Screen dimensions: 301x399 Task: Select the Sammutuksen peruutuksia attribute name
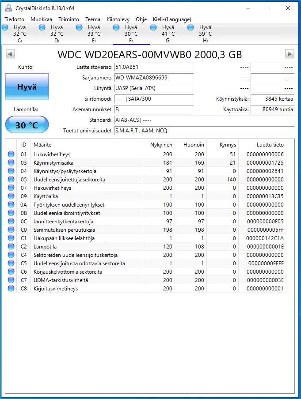[x=64, y=230]
